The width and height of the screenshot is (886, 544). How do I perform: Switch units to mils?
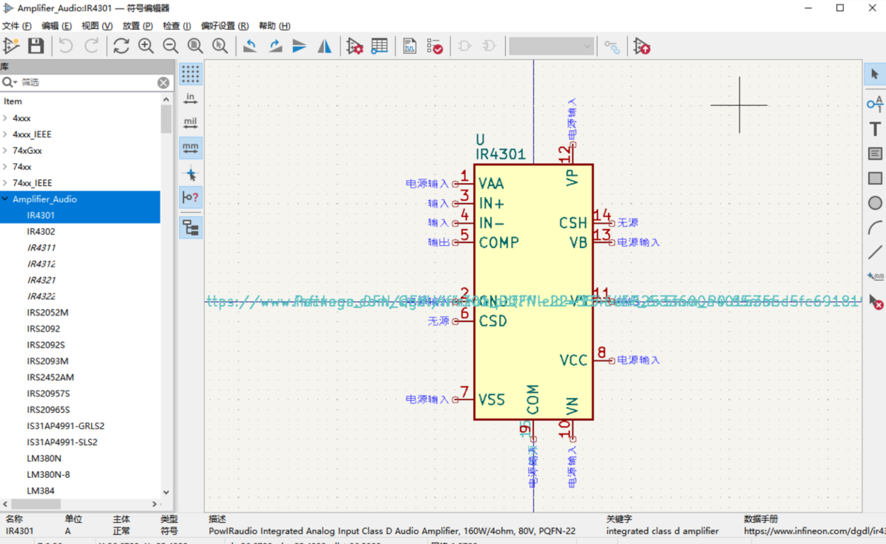[x=190, y=123]
